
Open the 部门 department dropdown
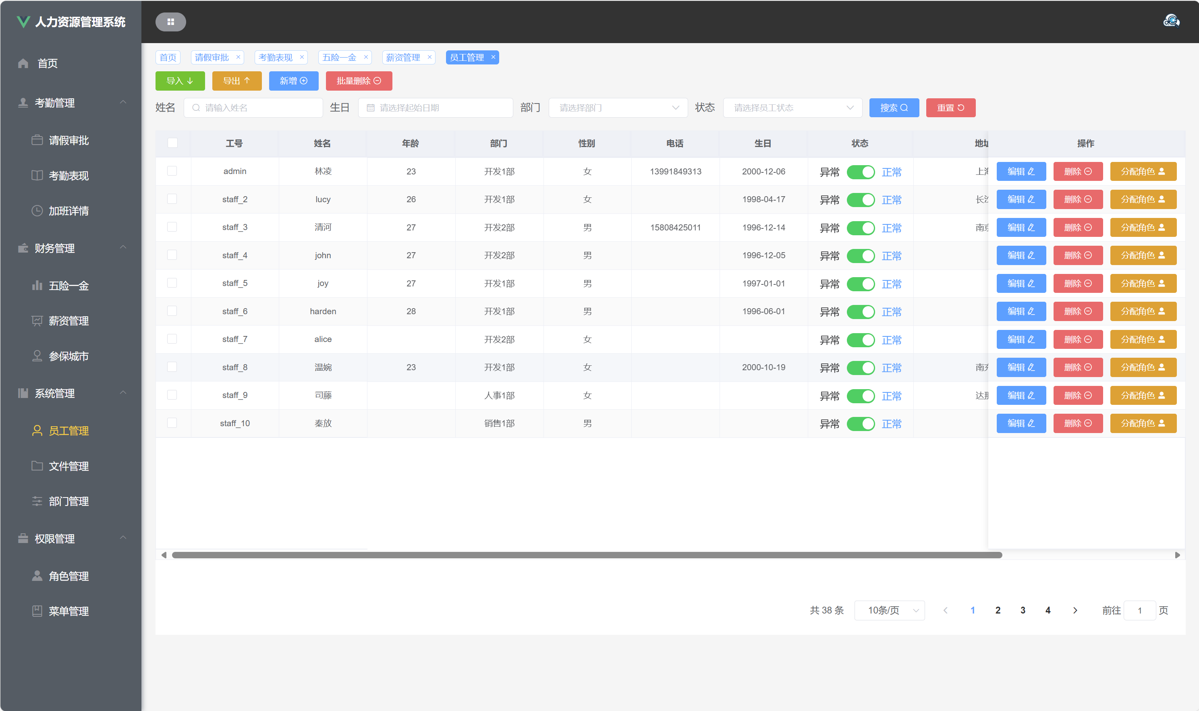618,108
